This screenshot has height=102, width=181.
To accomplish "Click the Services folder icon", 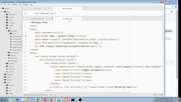I will (x=7, y=66).
